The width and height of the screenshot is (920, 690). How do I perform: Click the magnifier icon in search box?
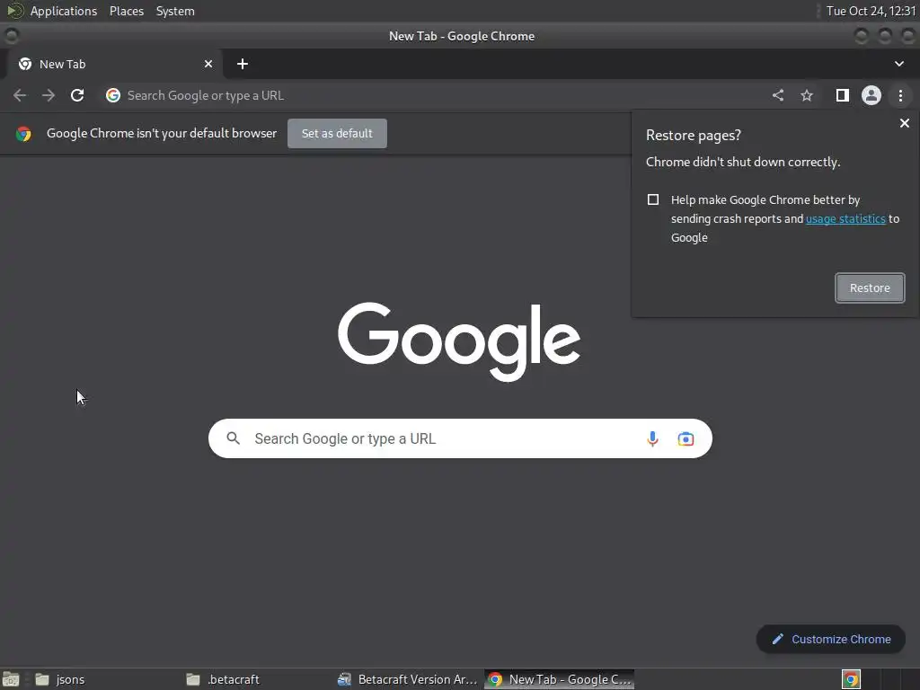pyautogui.click(x=233, y=438)
